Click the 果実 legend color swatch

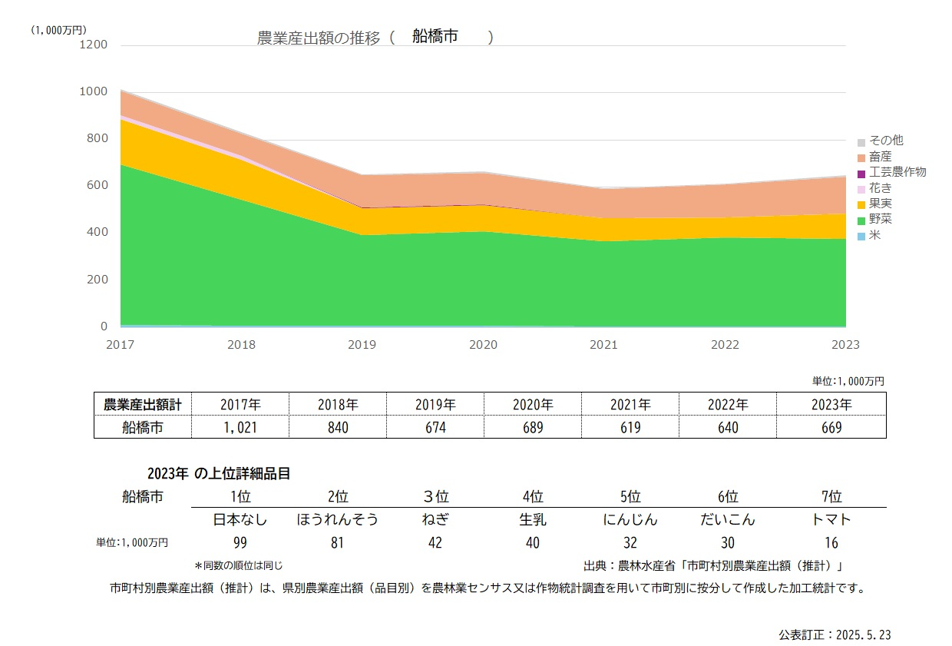pyautogui.click(x=861, y=205)
